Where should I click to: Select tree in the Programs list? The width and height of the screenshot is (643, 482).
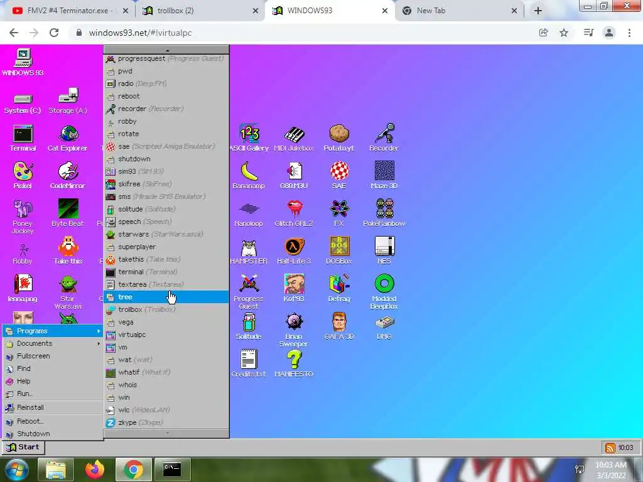[166, 297]
